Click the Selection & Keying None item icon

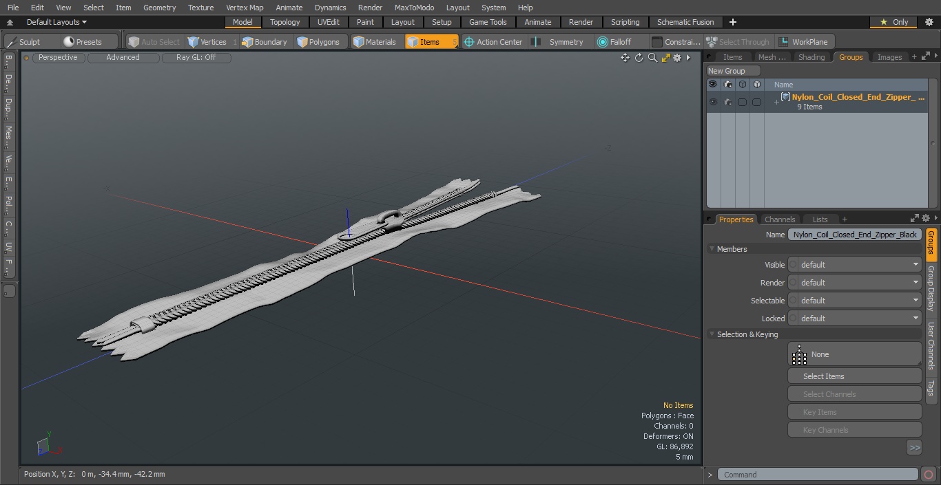coord(799,354)
